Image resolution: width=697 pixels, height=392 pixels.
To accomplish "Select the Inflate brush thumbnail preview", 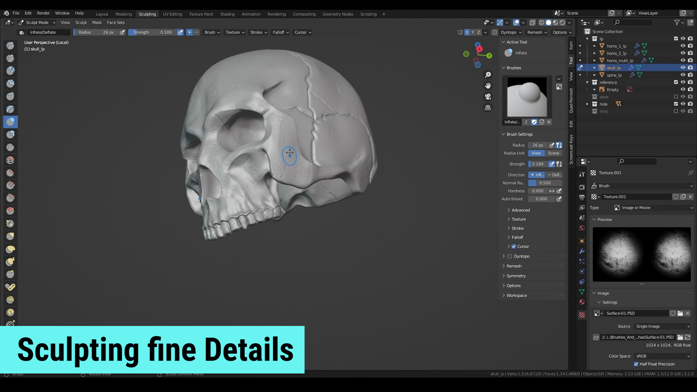I will coord(527,97).
